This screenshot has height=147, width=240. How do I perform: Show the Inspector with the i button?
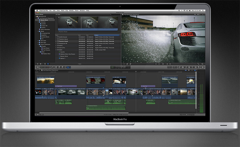click(x=202, y=67)
